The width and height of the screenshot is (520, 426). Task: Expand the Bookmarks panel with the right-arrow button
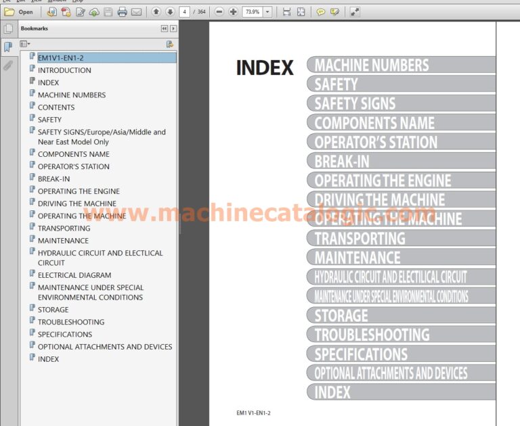173,28
